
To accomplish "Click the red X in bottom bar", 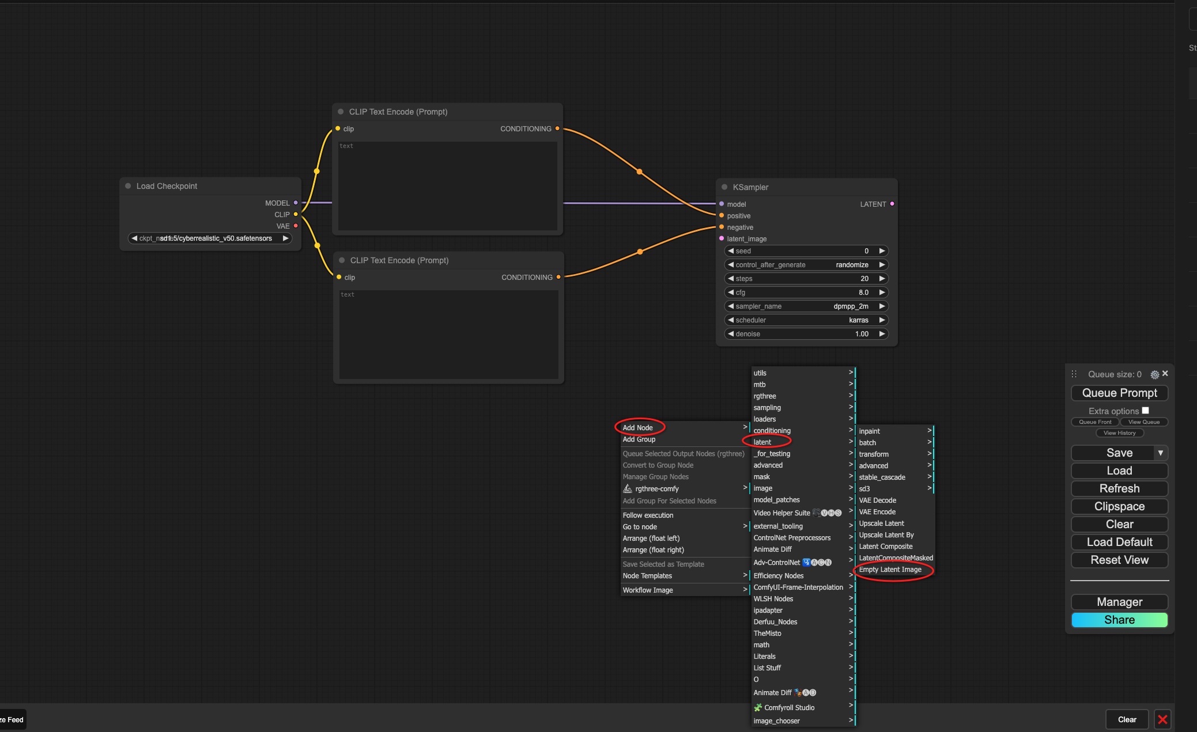I will pyautogui.click(x=1162, y=719).
